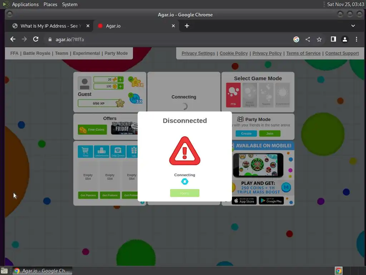Image resolution: width=366 pixels, height=275 pixels.
Task: Open the Daily Quests icon
Action: pyautogui.click(x=118, y=151)
